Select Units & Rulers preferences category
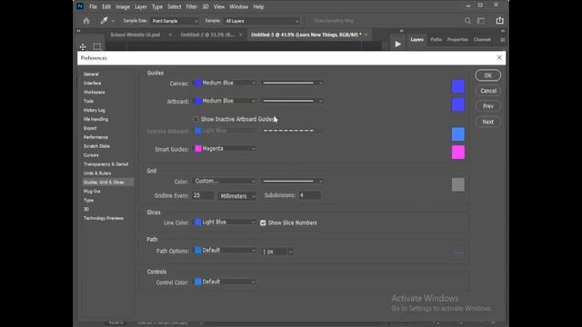The width and height of the screenshot is (582, 327). [x=97, y=173]
